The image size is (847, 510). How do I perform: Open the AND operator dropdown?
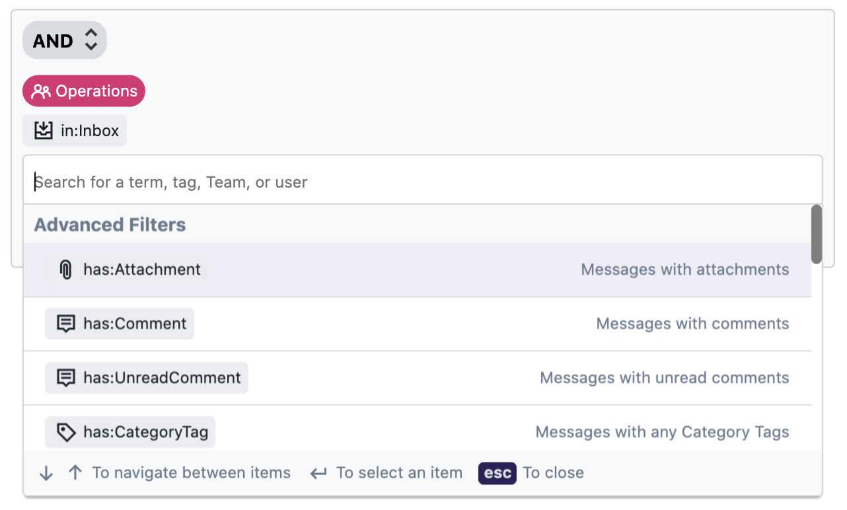[x=65, y=40]
